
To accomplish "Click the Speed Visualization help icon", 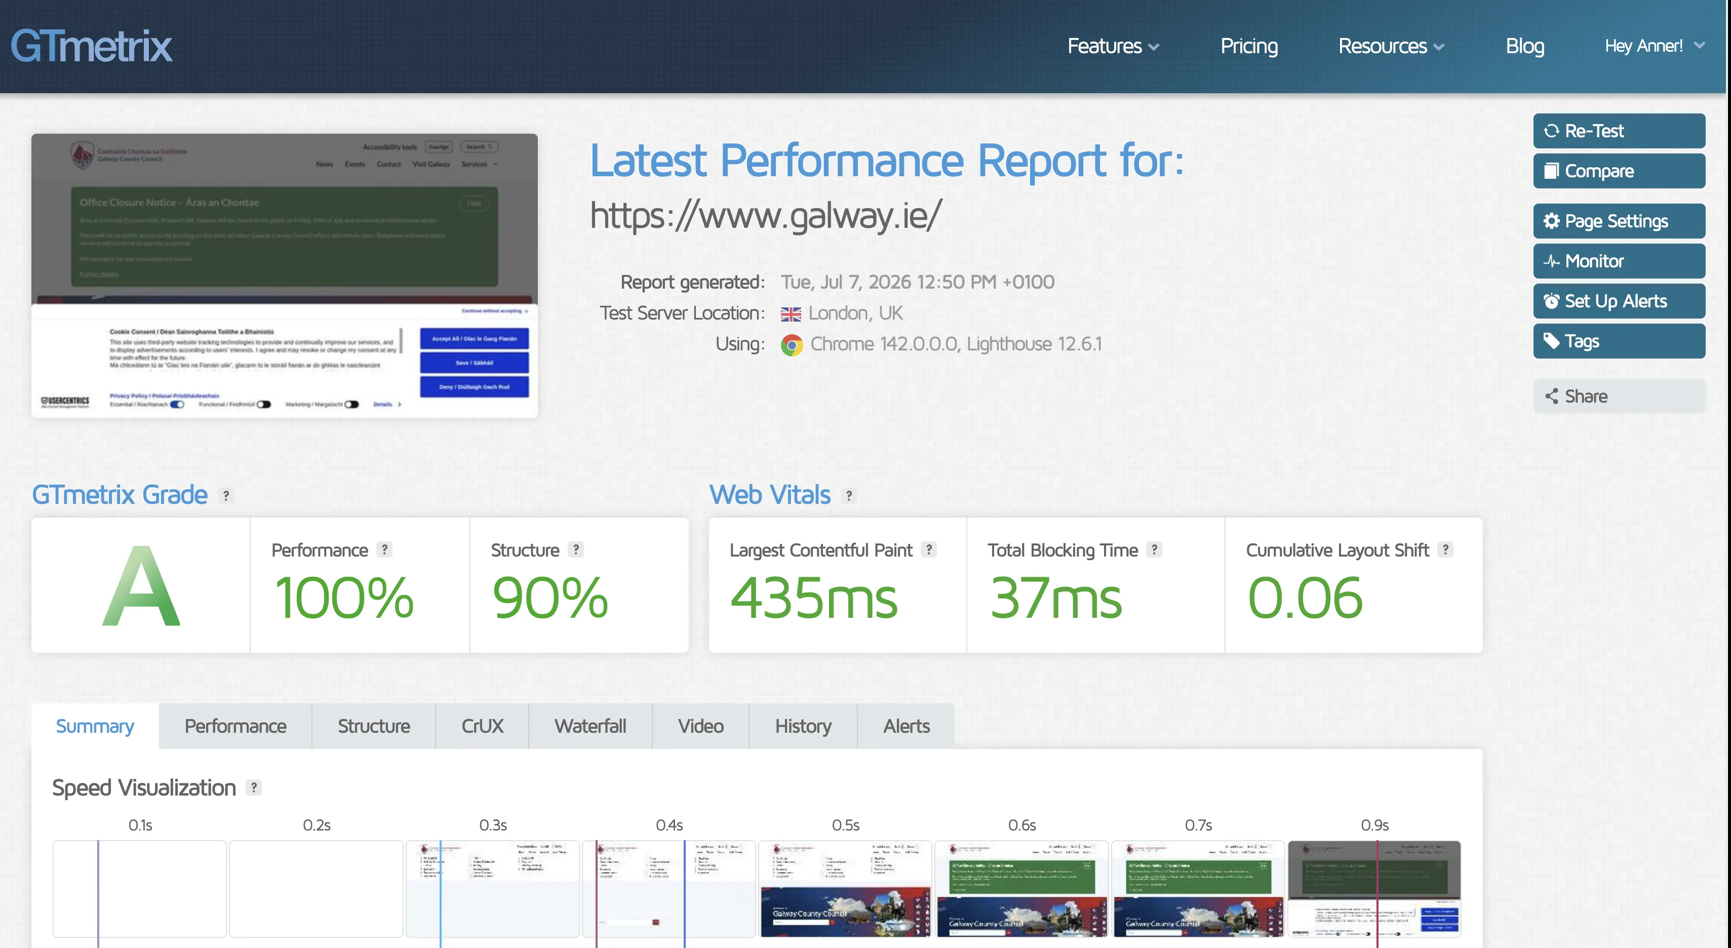I will (253, 787).
